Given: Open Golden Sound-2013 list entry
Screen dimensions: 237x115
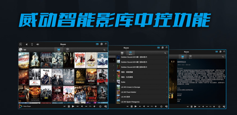Looking at the screenshot, I should [142, 57].
